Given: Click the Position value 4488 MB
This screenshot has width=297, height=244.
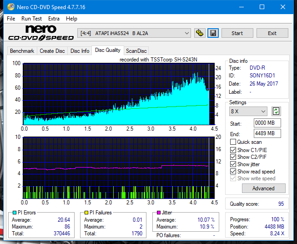Looking at the screenshot, I should pyautogui.click(x=274, y=227).
